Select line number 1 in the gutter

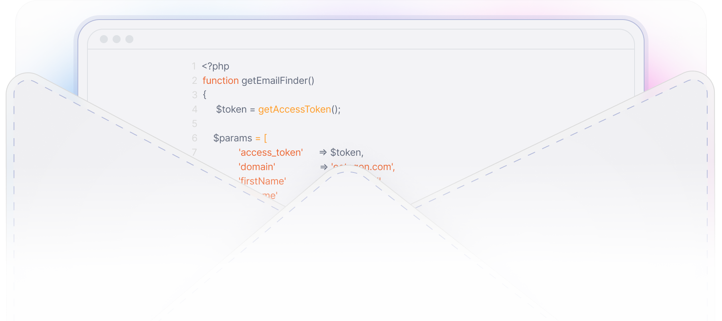click(x=194, y=66)
